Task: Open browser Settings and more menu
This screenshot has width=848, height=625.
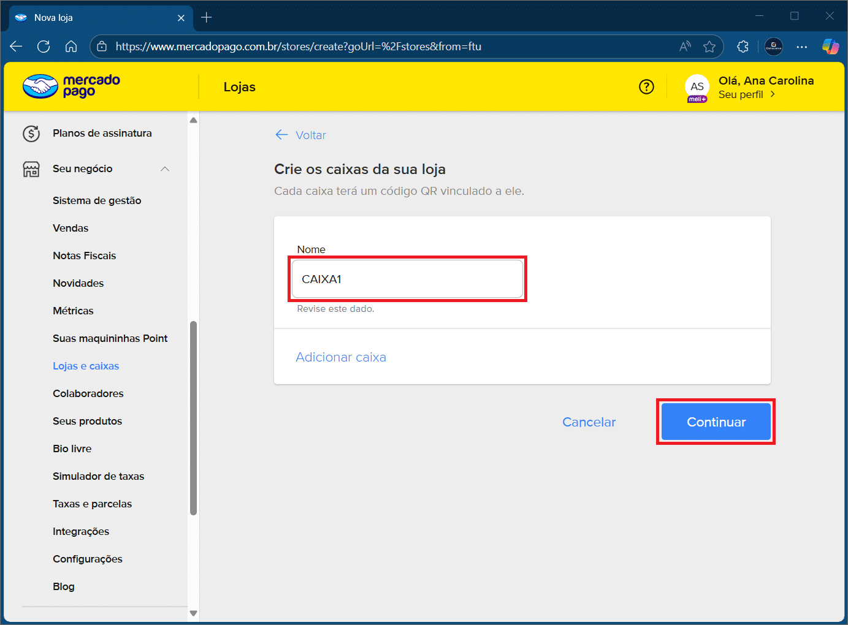Action: point(801,47)
